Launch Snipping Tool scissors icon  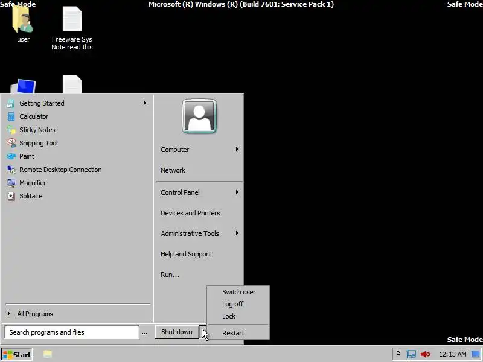pos(11,143)
